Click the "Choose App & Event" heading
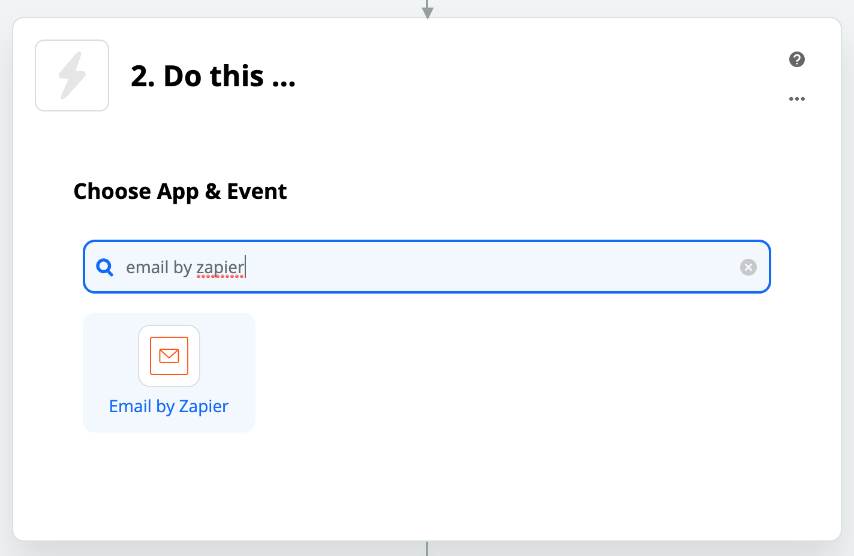The width and height of the screenshot is (854, 556). pyautogui.click(x=180, y=192)
